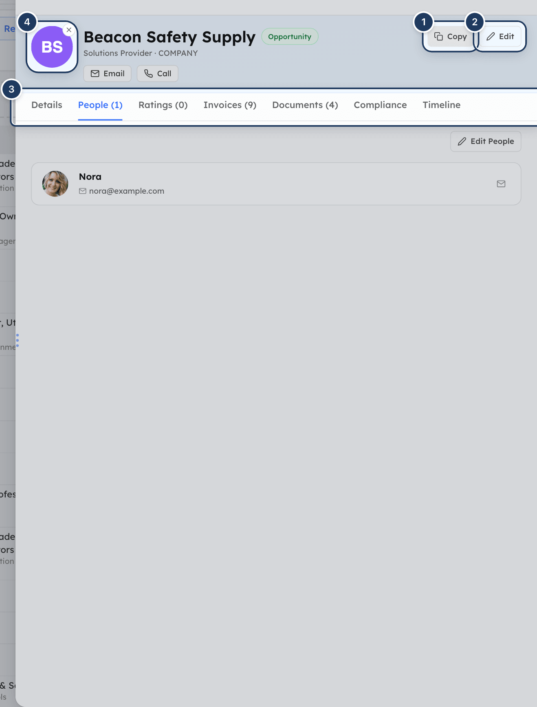Click the BS company avatar
Viewport: 537px width, 707px height.
point(52,47)
